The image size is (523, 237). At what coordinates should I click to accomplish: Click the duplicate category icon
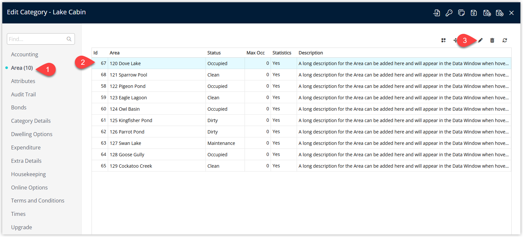[461, 13]
